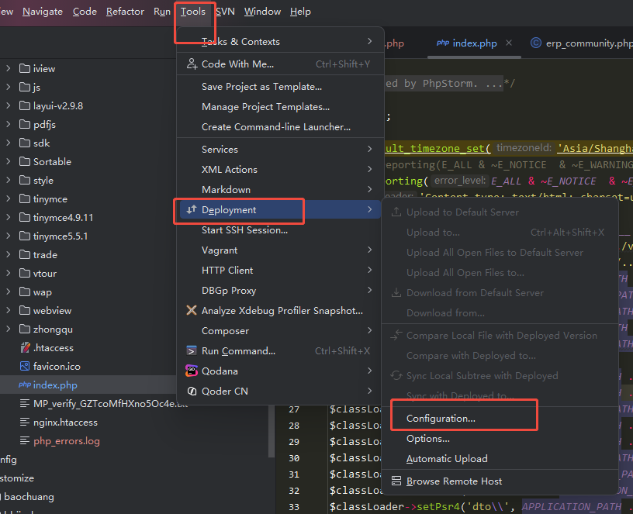
Task: Expand the layui-v2.9.8 folder
Action: click(x=8, y=105)
